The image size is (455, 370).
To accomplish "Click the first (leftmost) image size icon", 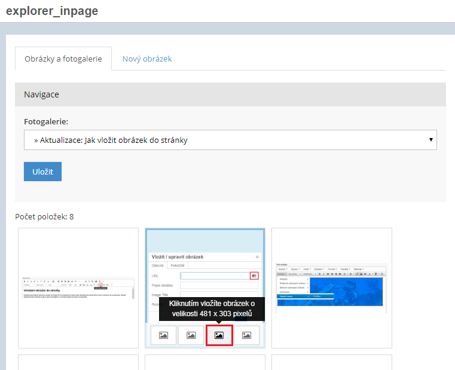I will tap(163, 335).
